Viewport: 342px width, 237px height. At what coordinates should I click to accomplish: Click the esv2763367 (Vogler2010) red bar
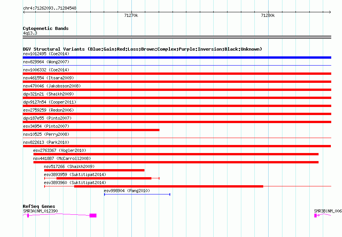(x=176, y=154)
